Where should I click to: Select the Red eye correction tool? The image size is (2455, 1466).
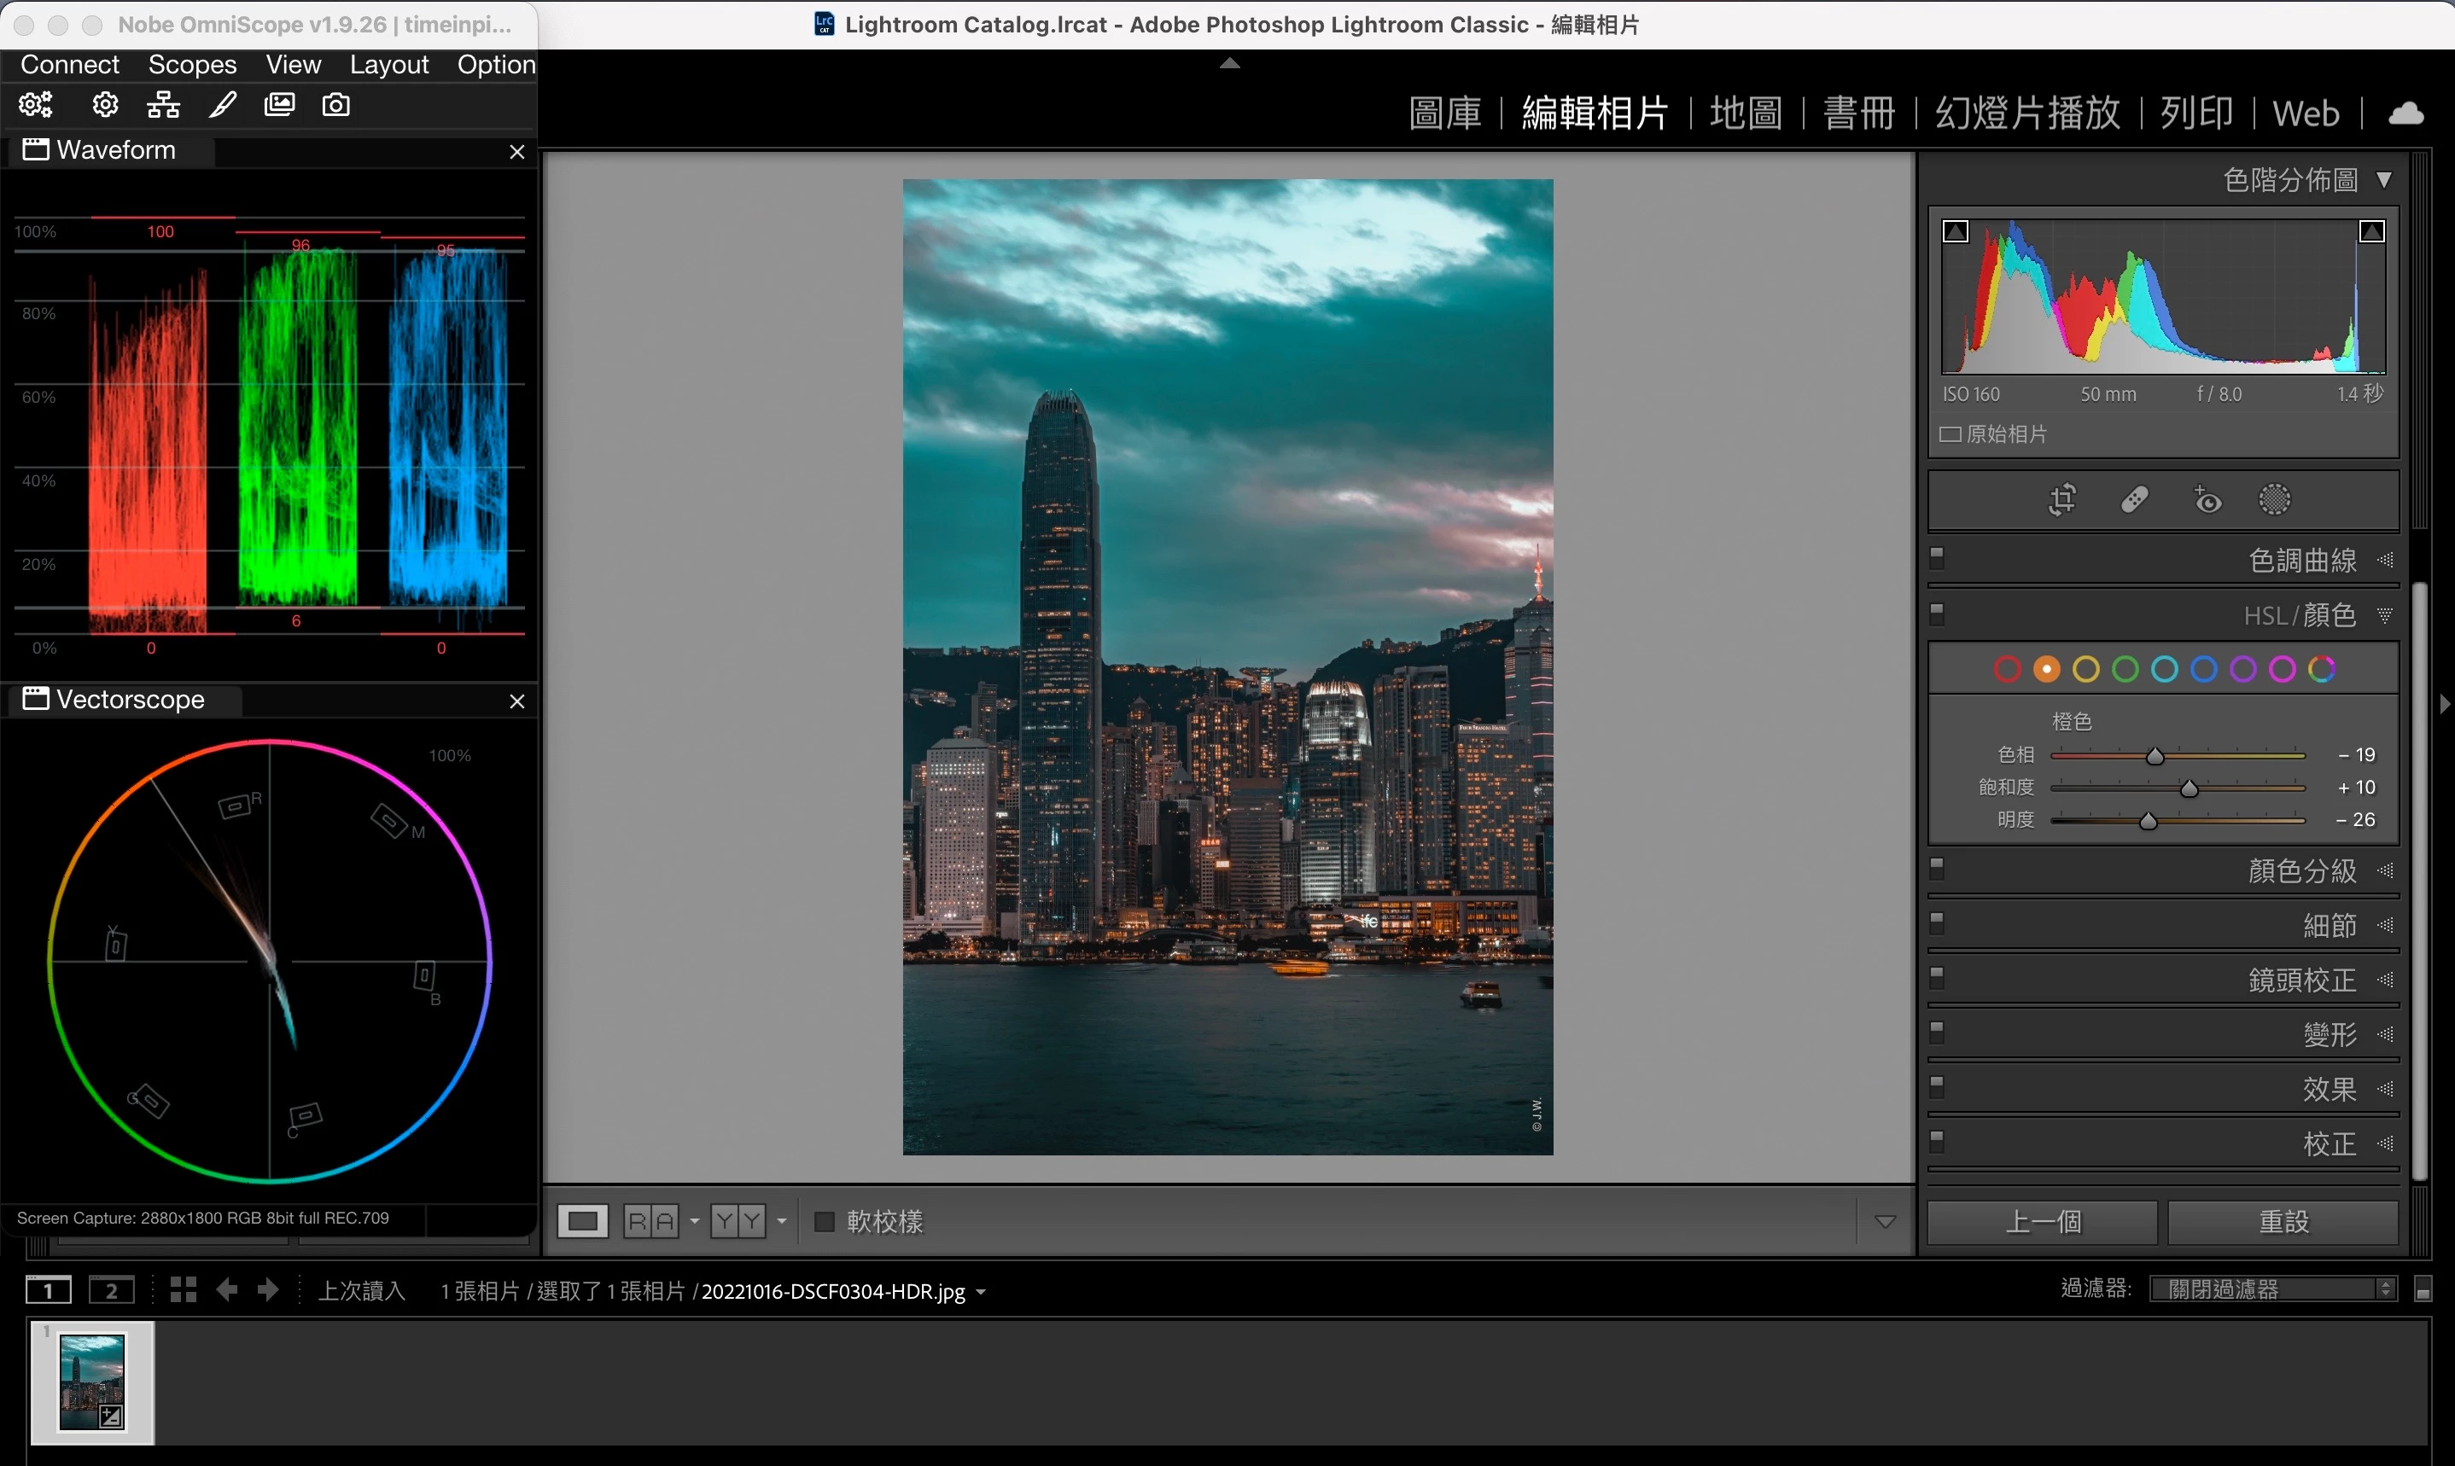click(x=2207, y=500)
